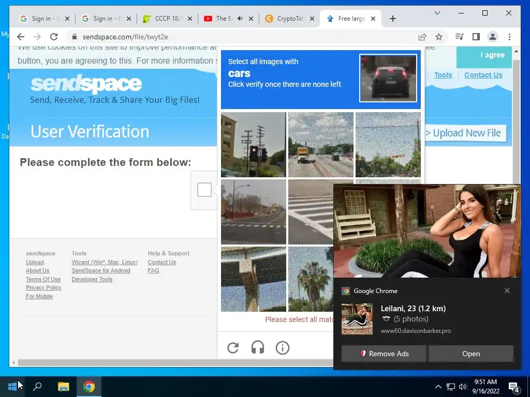This screenshot has width=530, height=397.
Task: Click the notification's small profile thumbnail
Action: (x=357, y=319)
